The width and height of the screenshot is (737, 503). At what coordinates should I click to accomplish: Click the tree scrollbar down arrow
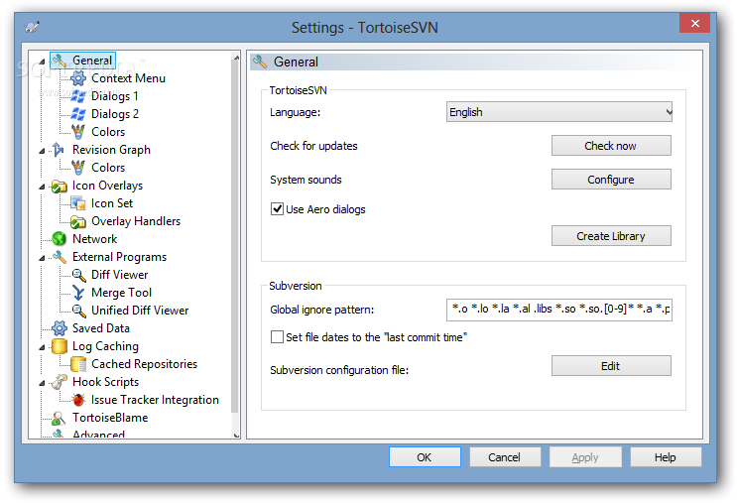(236, 435)
